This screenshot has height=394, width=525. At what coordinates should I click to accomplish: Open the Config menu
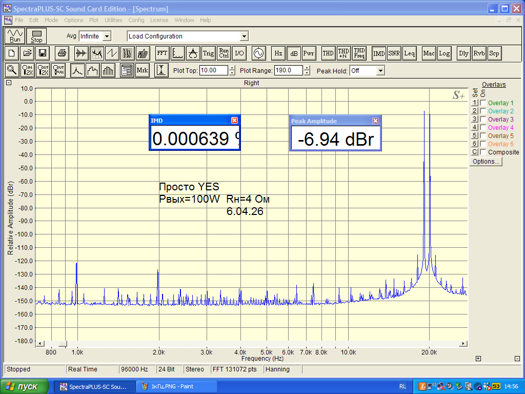coord(136,20)
